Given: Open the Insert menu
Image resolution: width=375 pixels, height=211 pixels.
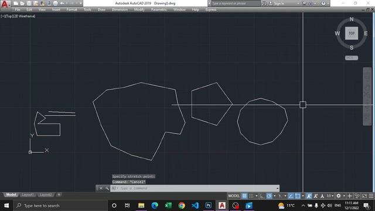Looking at the screenshot, I should click(x=56, y=9).
